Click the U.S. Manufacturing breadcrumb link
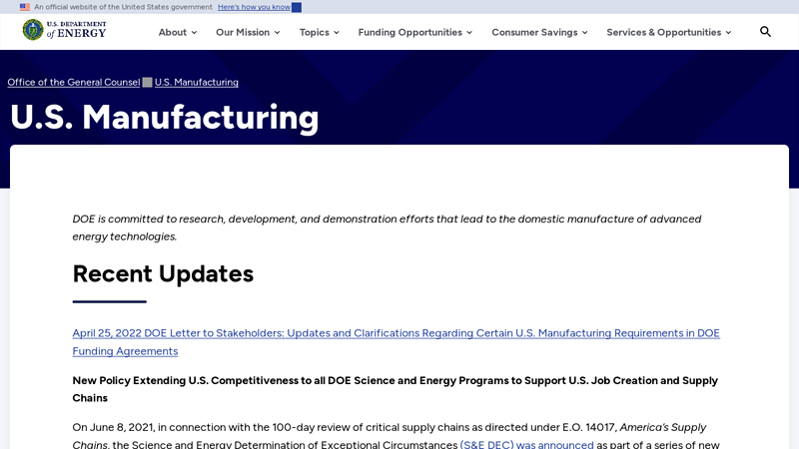The image size is (799, 449). tap(196, 82)
